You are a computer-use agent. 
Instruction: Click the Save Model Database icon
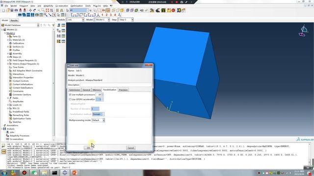coord(12,10)
